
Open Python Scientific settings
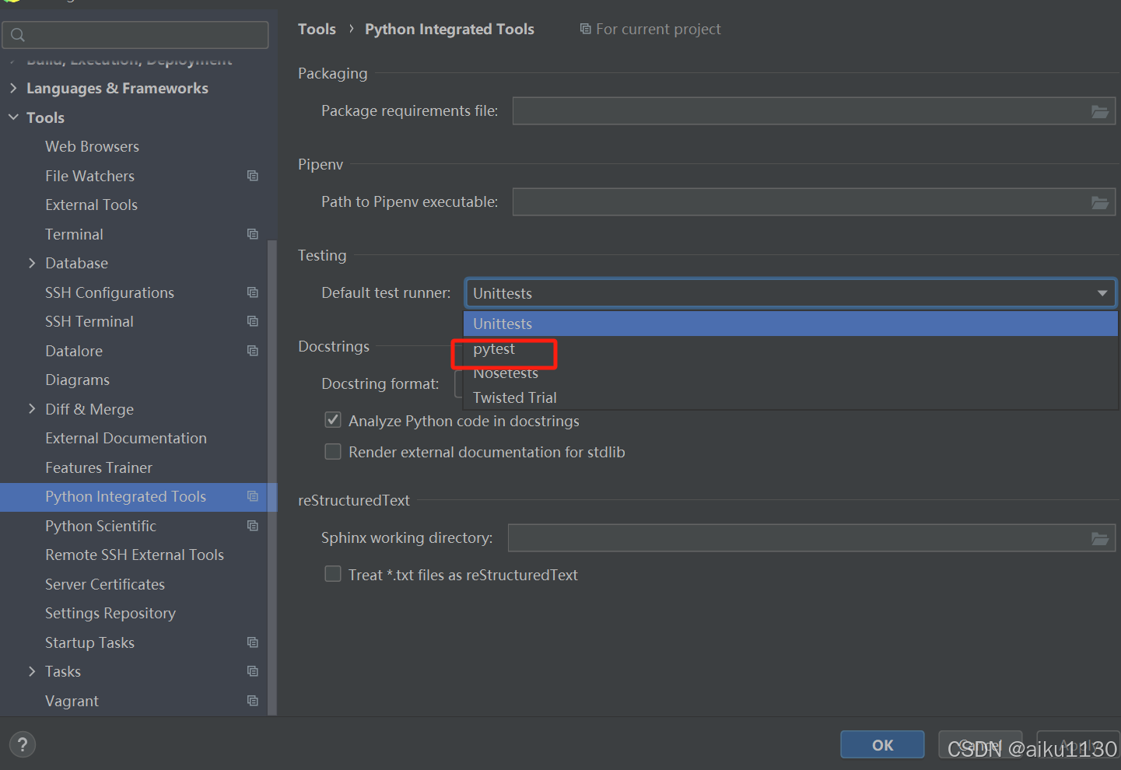(100, 526)
